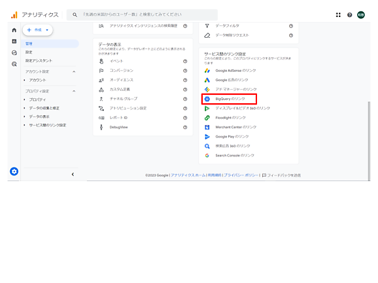
Task: Open Explore icon in left rail
Action: pos(14,53)
